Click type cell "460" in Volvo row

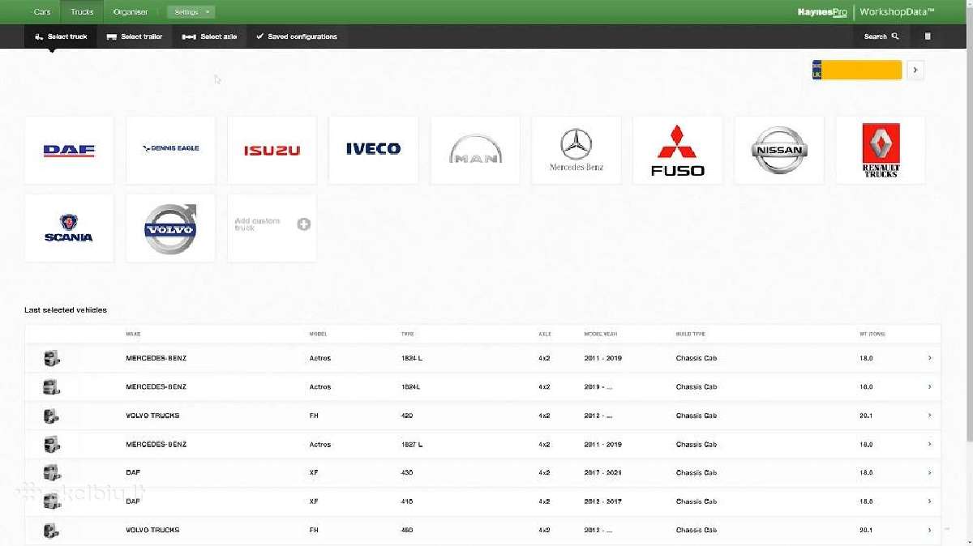406,530
